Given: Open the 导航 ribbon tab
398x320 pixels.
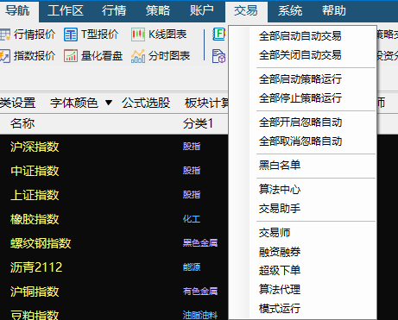Looking at the screenshot, I should [18, 11].
